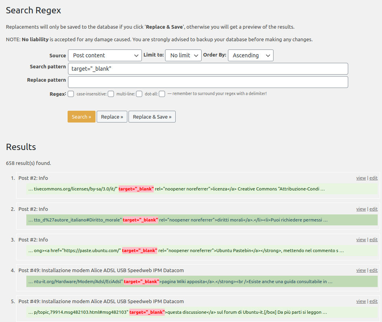Open view link for result 3

coord(361,240)
